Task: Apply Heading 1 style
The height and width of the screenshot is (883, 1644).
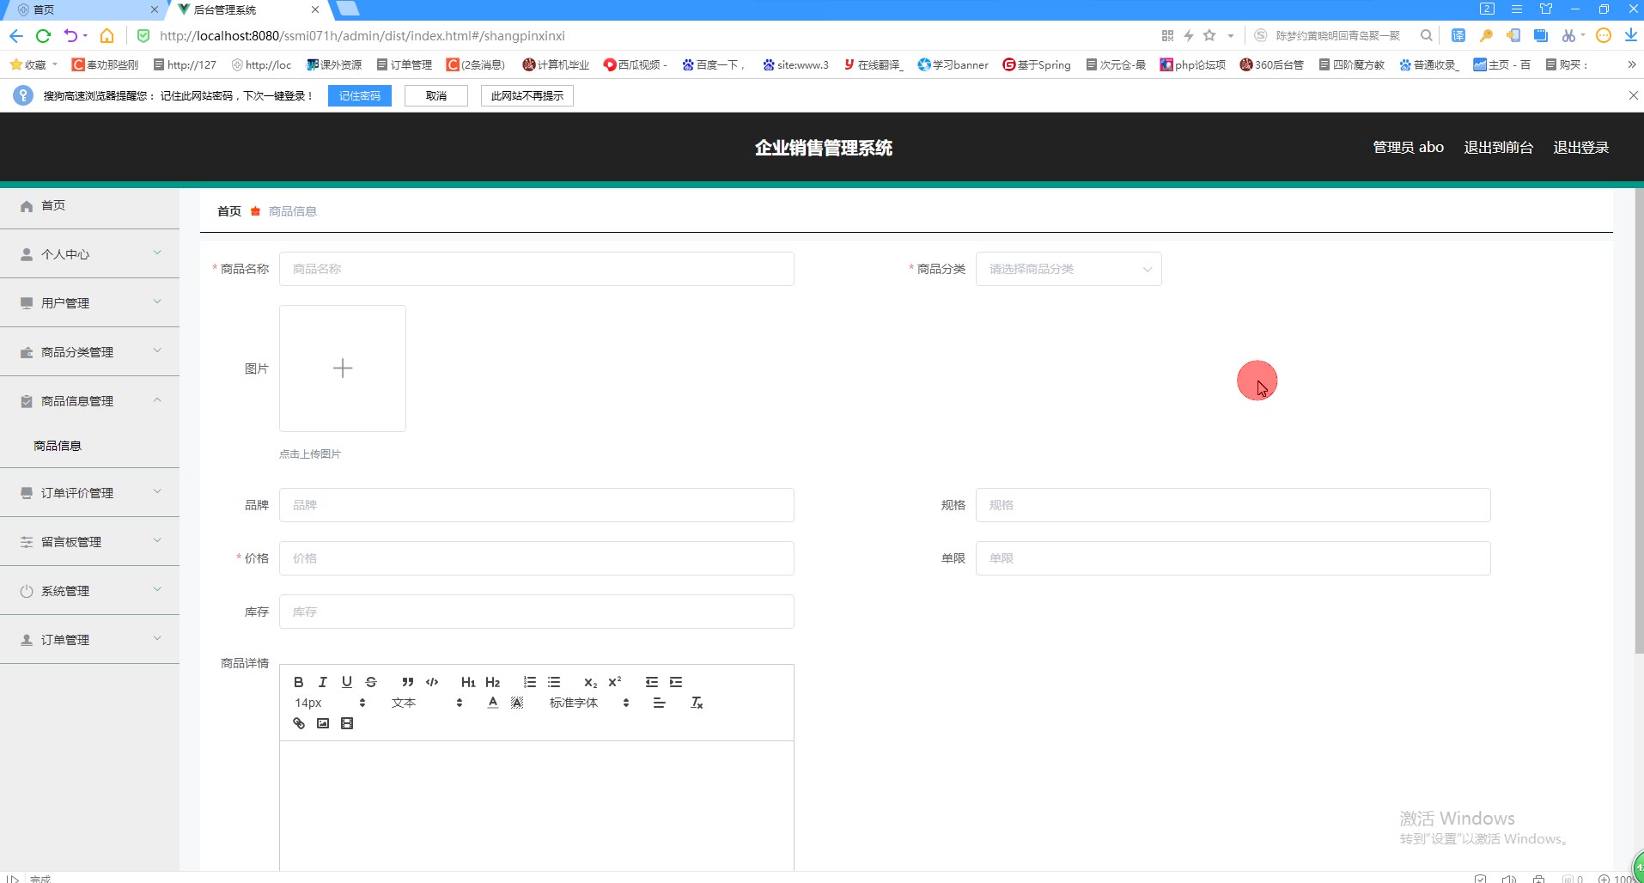Action: (x=468, y=682)
